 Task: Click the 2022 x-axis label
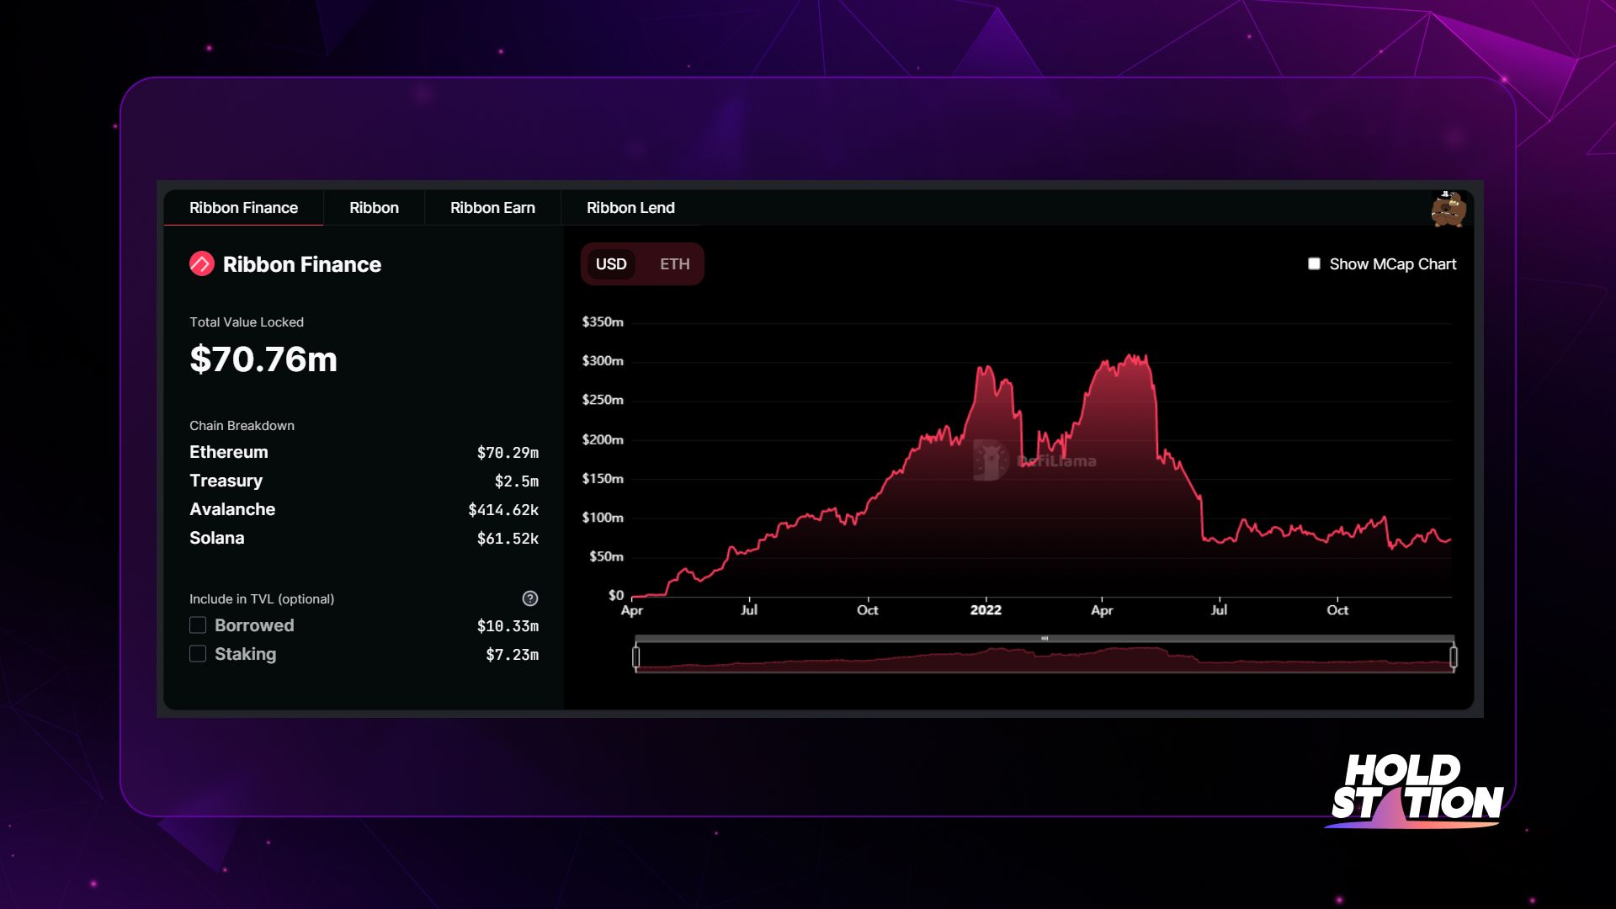tap(986, 610)
